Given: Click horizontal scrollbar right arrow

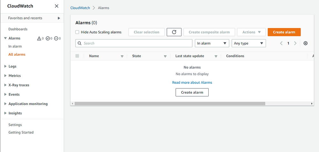Looking at the screenshot, I should coord(312,104).
